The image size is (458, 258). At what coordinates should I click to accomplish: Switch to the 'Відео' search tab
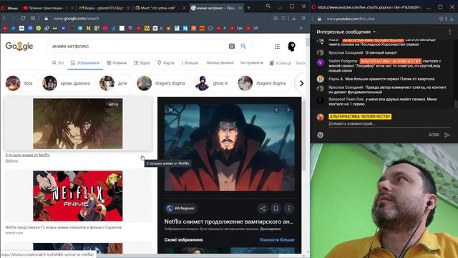point(142,62)
